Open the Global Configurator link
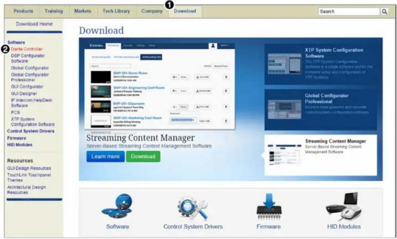 30,68
